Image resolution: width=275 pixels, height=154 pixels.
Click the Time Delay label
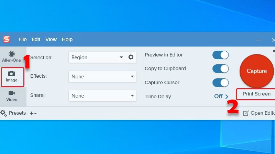tap(158, 97)
